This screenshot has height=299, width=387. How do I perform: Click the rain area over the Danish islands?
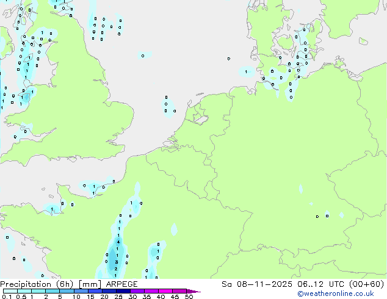(x=299, y=64)
